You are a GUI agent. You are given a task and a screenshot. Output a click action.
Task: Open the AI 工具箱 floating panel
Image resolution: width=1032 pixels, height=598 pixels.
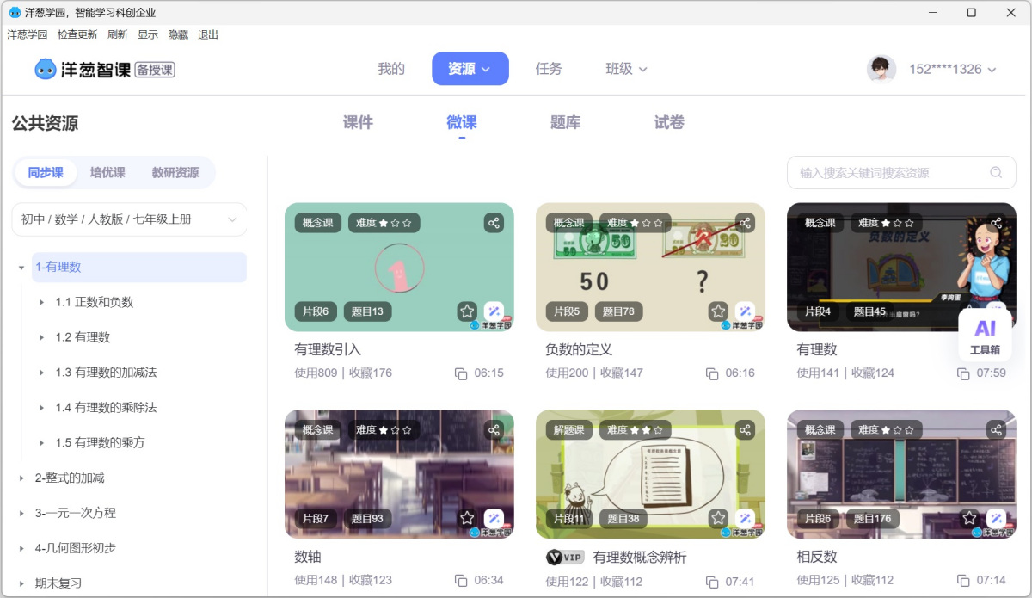[x=986, y=335]
